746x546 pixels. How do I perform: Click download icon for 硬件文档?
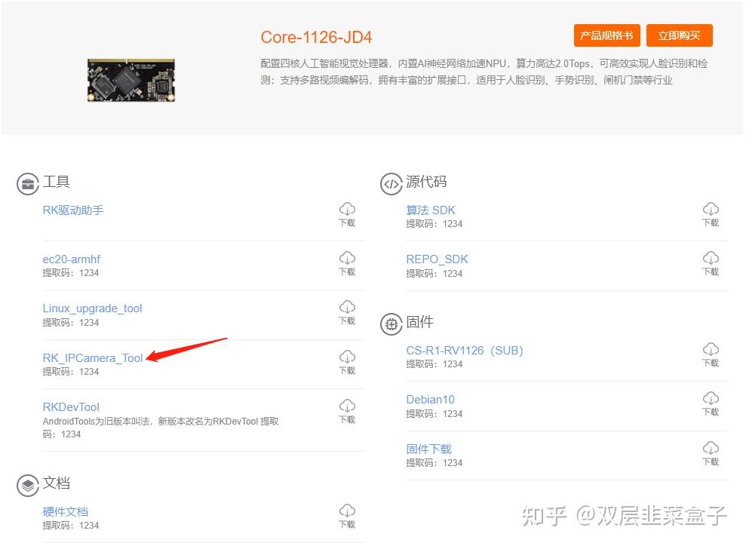[x=347, y=511]
